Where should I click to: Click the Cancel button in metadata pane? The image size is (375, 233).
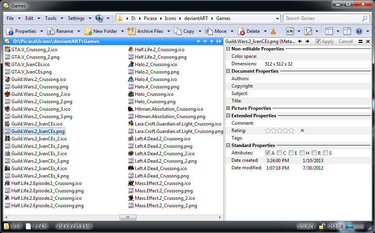[346, 41]
